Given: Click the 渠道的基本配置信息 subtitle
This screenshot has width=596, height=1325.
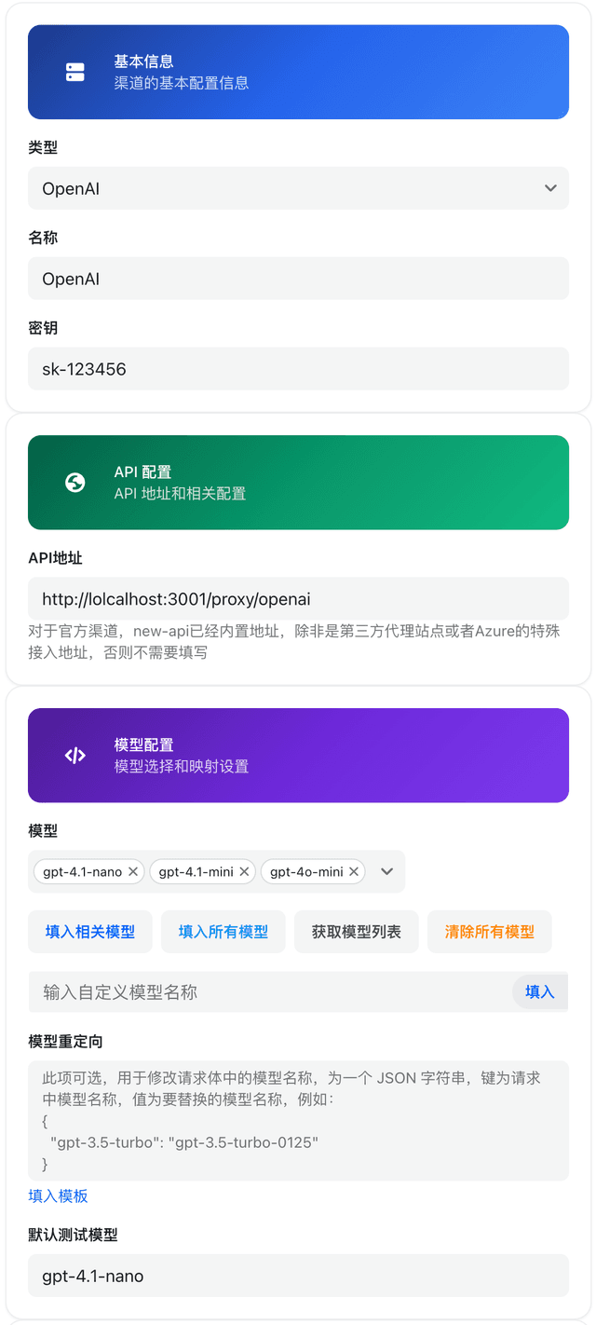Looking at the screenshot, I should pos(181,83).
